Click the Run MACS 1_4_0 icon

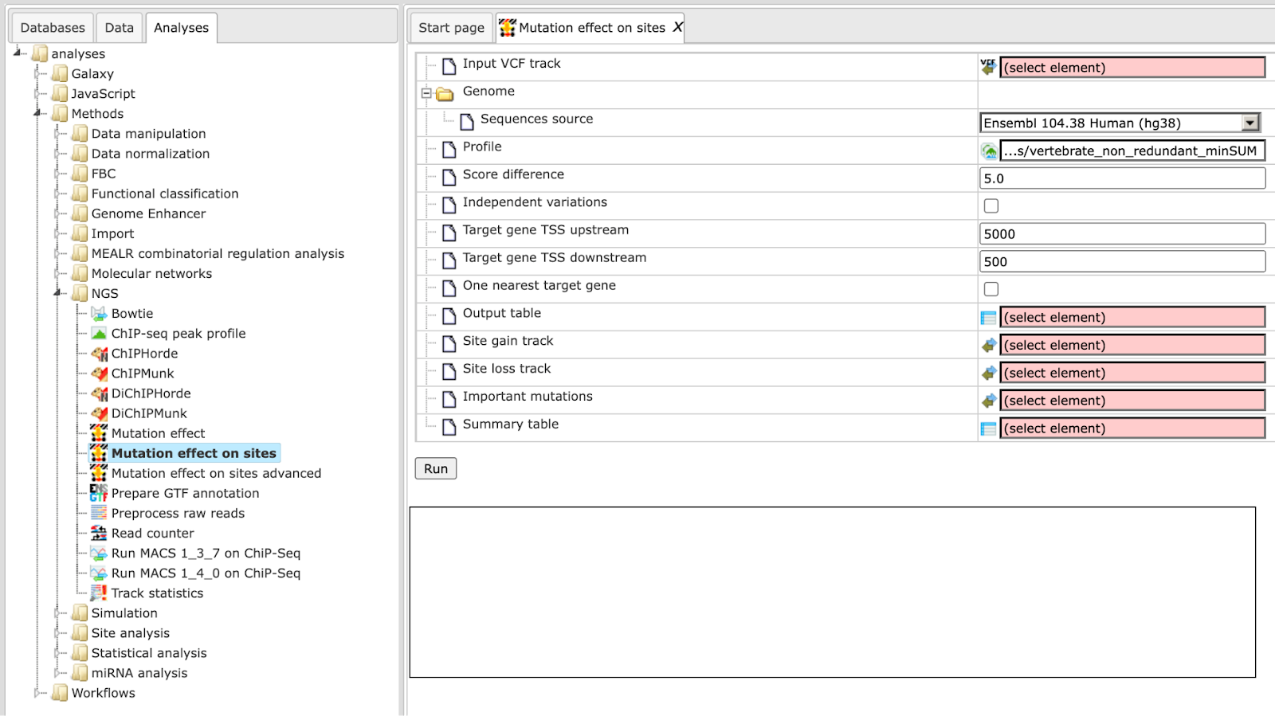(x=99, y=573)
